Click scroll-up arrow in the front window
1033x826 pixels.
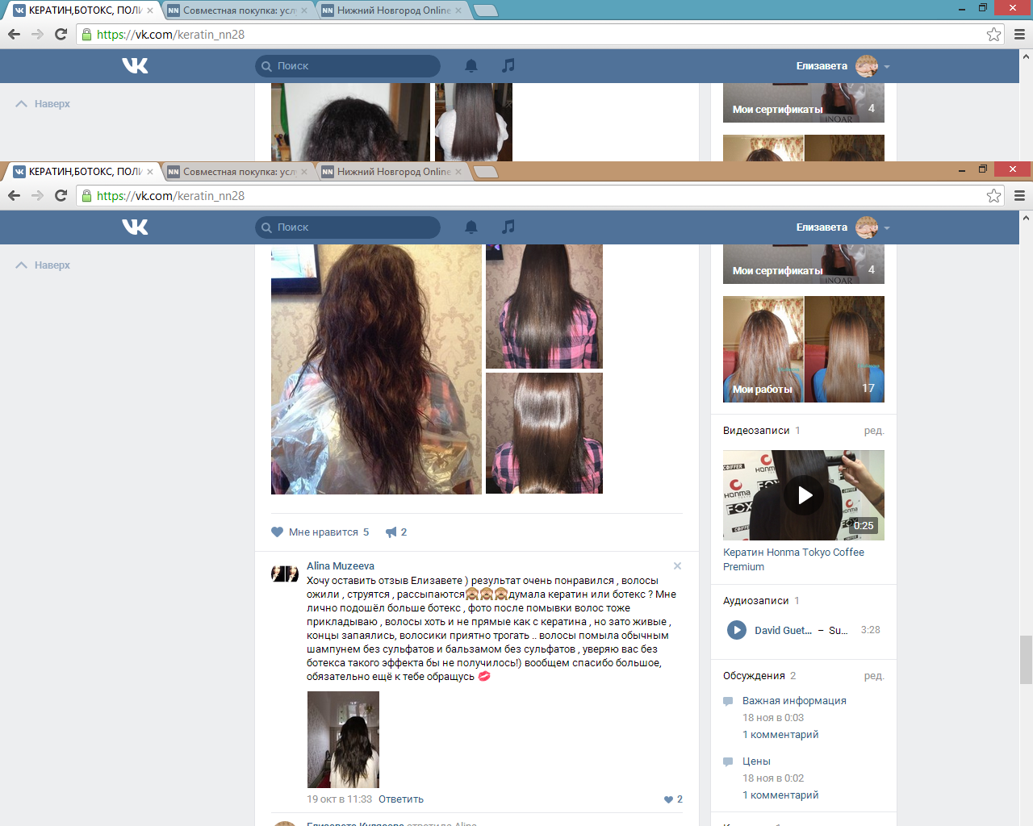tap(1026, 218)
